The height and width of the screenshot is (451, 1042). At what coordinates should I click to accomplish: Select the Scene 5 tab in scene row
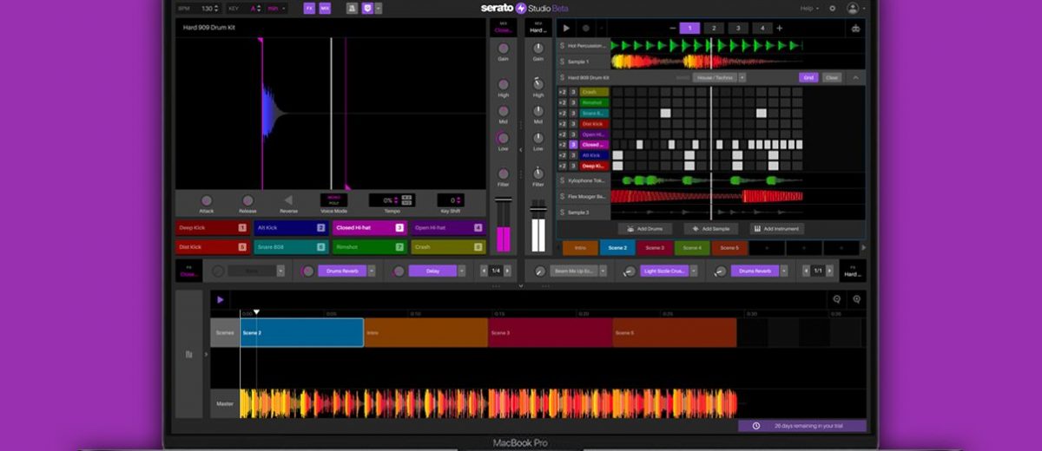[x=729, y=248]
